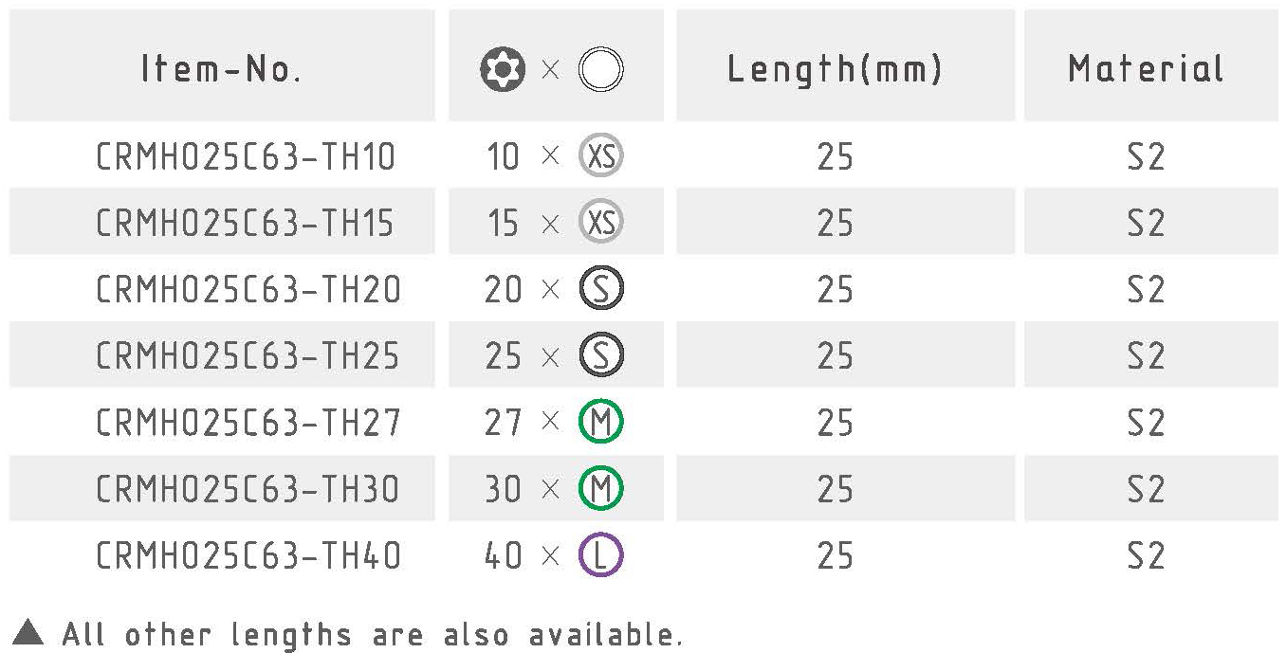Image resolution: width=1286 pixels, height=653 pixels.
Task: Select the Material column header
Action: [1146, 69]
